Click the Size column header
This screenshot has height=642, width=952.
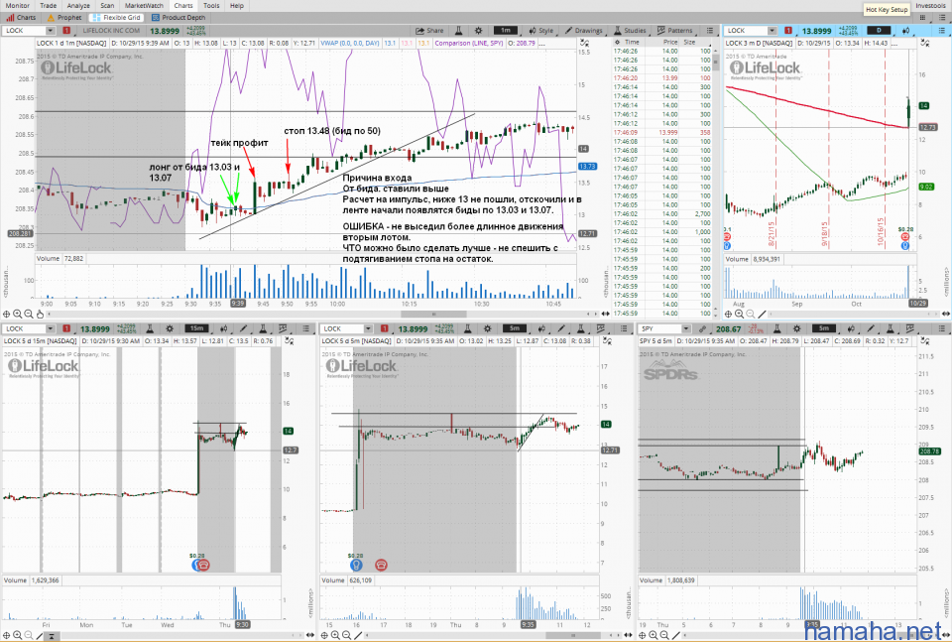[690, 43]
